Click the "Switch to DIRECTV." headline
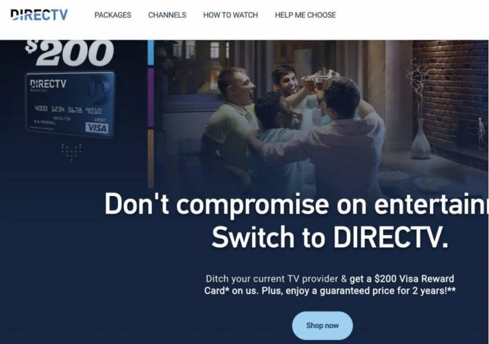This screenshot has height=344, width=489. pyautogui.click(x=330, y=237)
